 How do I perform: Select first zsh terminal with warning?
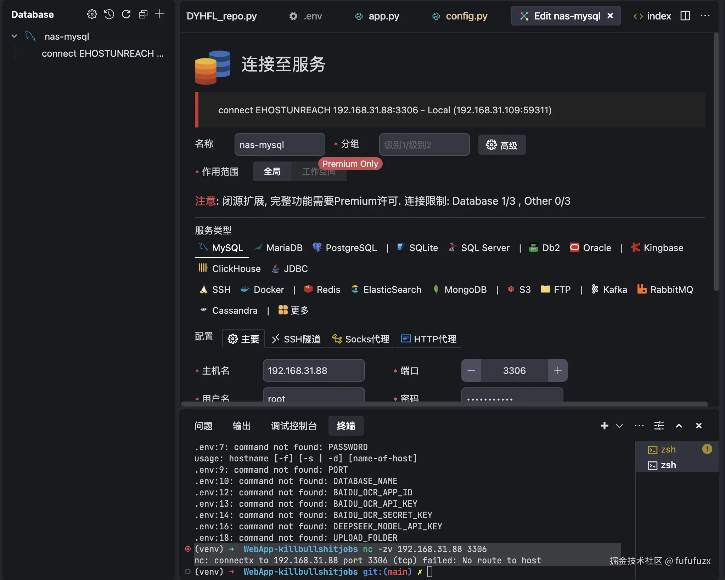pos(677,449)
